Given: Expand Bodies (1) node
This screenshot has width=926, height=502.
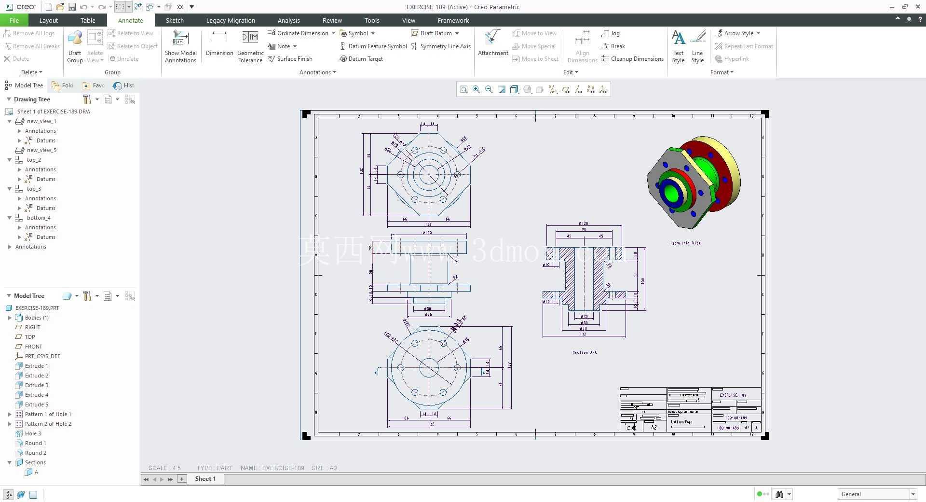Looking at the screenshot, I should (10, 318).
